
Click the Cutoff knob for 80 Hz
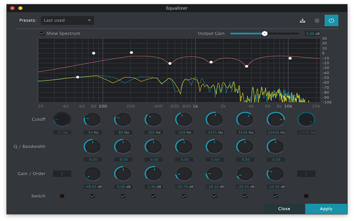coord(123,119)
